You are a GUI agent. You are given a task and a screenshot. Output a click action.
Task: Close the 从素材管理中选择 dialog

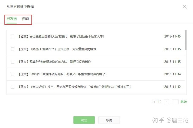coord(185,6)
